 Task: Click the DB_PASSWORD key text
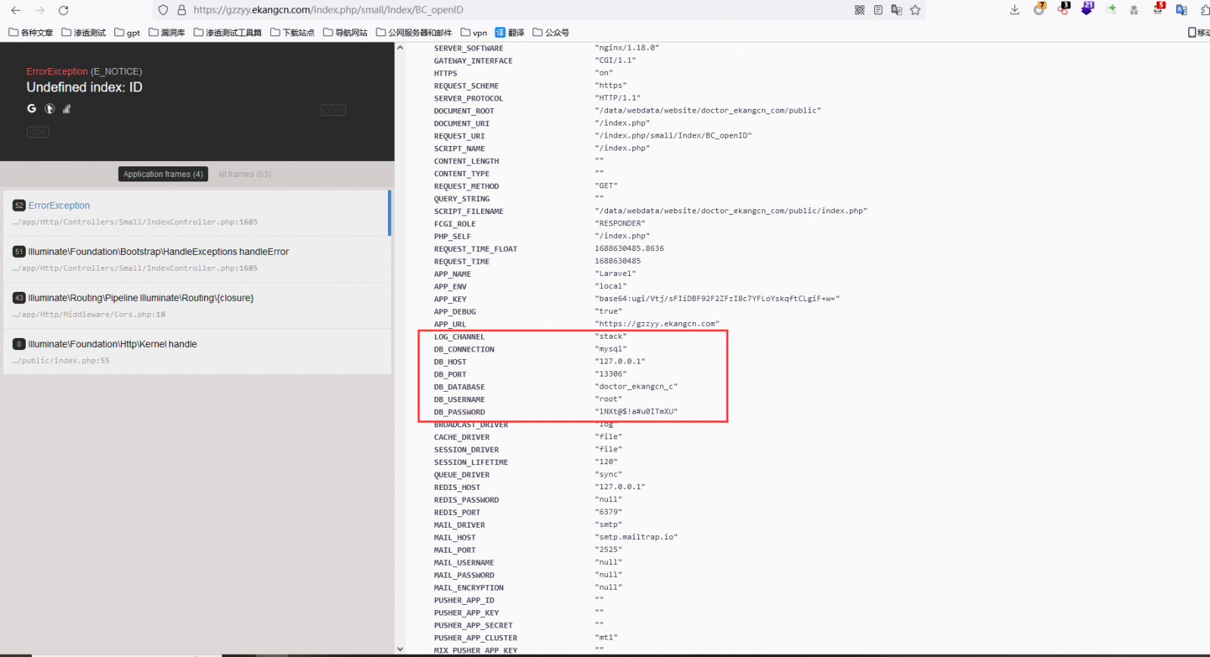[x=459, y=412]
